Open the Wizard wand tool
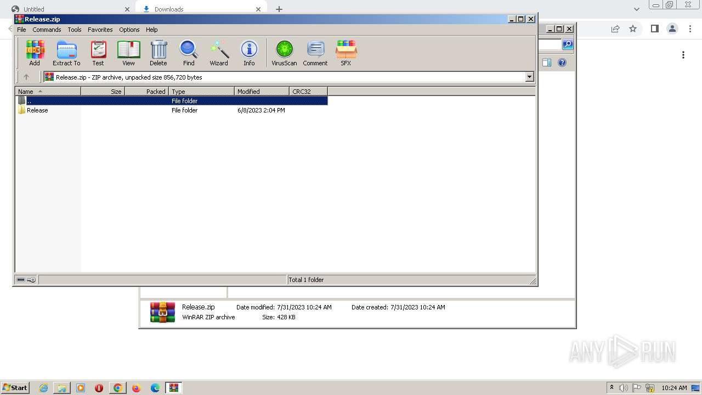 [219, 53]
